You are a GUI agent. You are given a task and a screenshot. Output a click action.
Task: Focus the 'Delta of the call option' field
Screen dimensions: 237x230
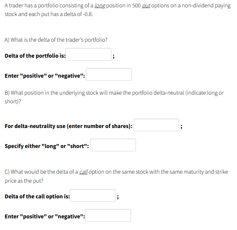pos(93,195)
